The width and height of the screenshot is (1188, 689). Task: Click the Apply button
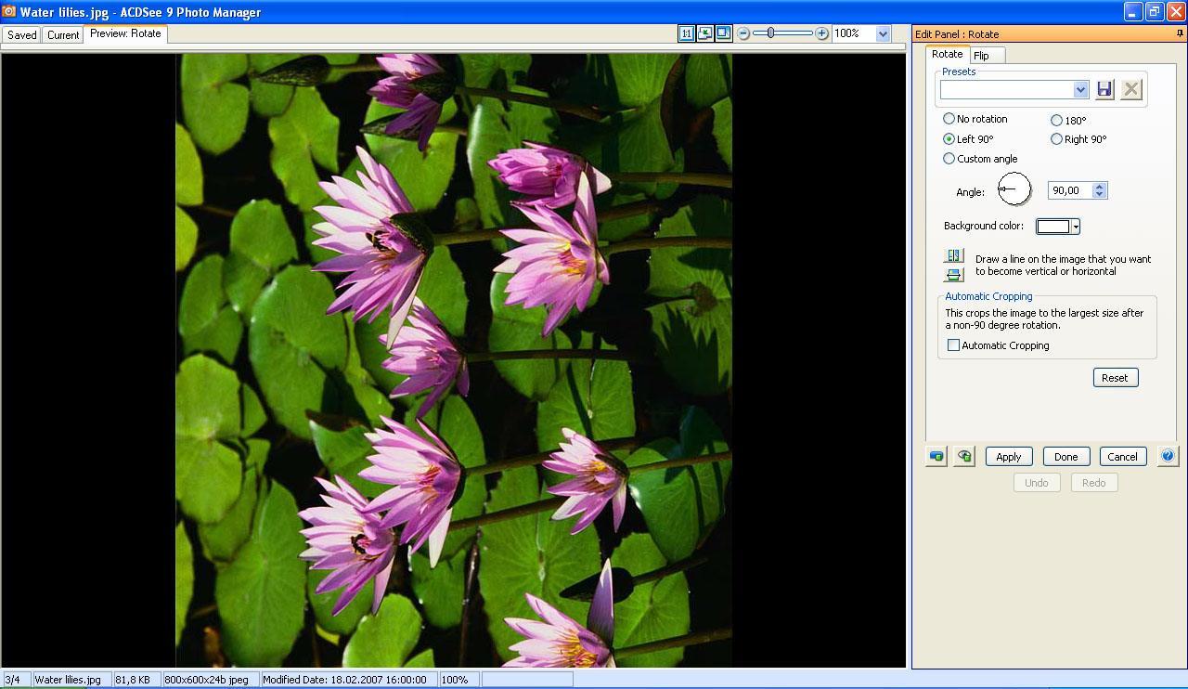pyautogui.click(x=1008, y=456)
